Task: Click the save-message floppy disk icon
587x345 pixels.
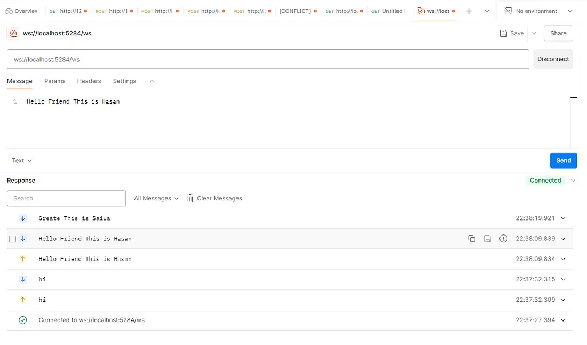Action: pyautogui.click(x=487, y=239)
